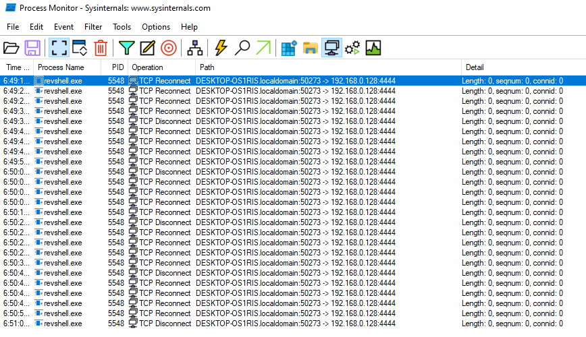The width and height of the screenshot is (586, 337).
Task: Toggle autoscroll of the event list
Action: pos(80,48)
